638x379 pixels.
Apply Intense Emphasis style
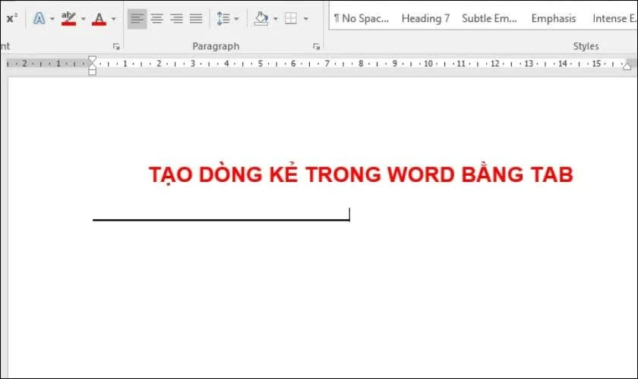[x=614, y=19]
